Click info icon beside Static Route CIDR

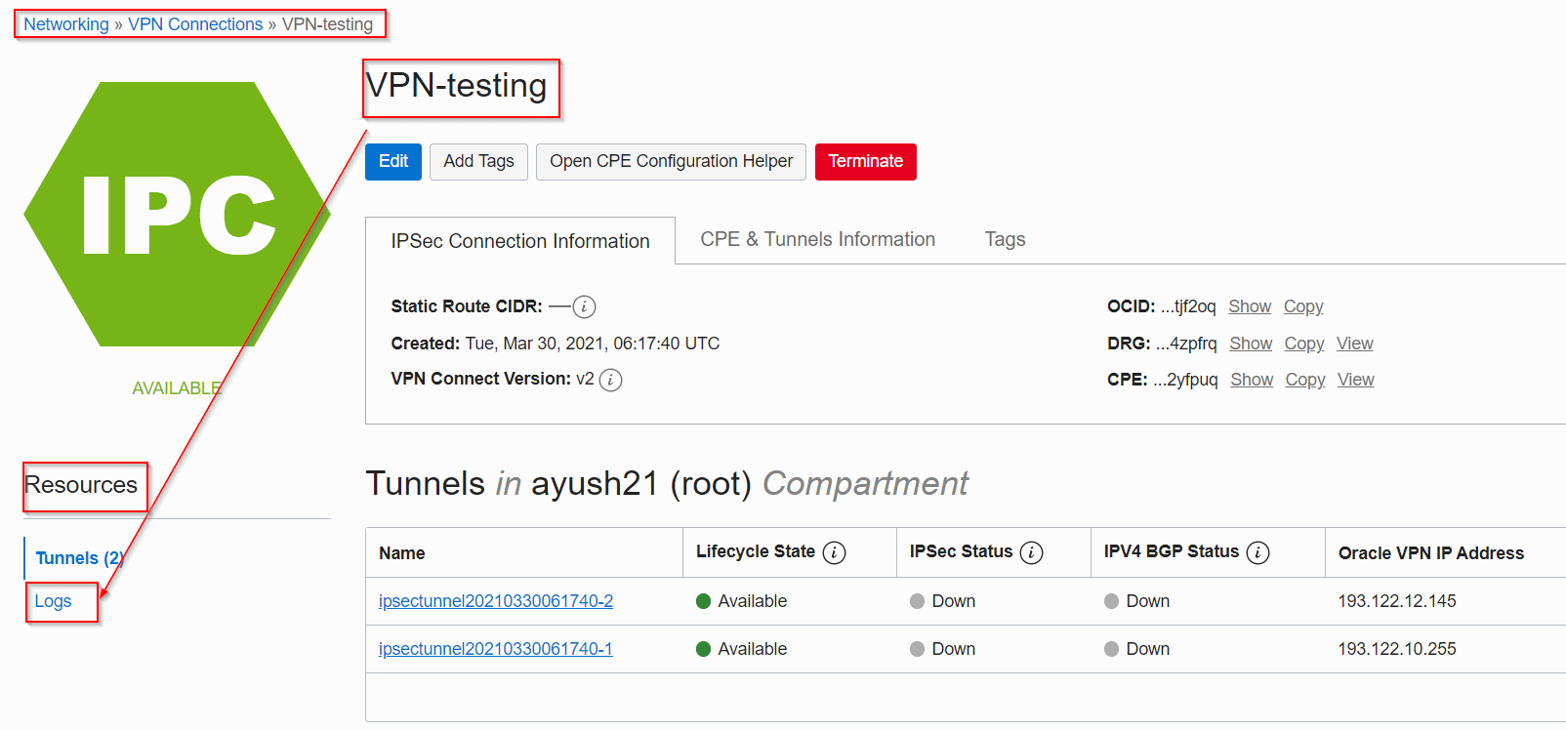[584, 306]
